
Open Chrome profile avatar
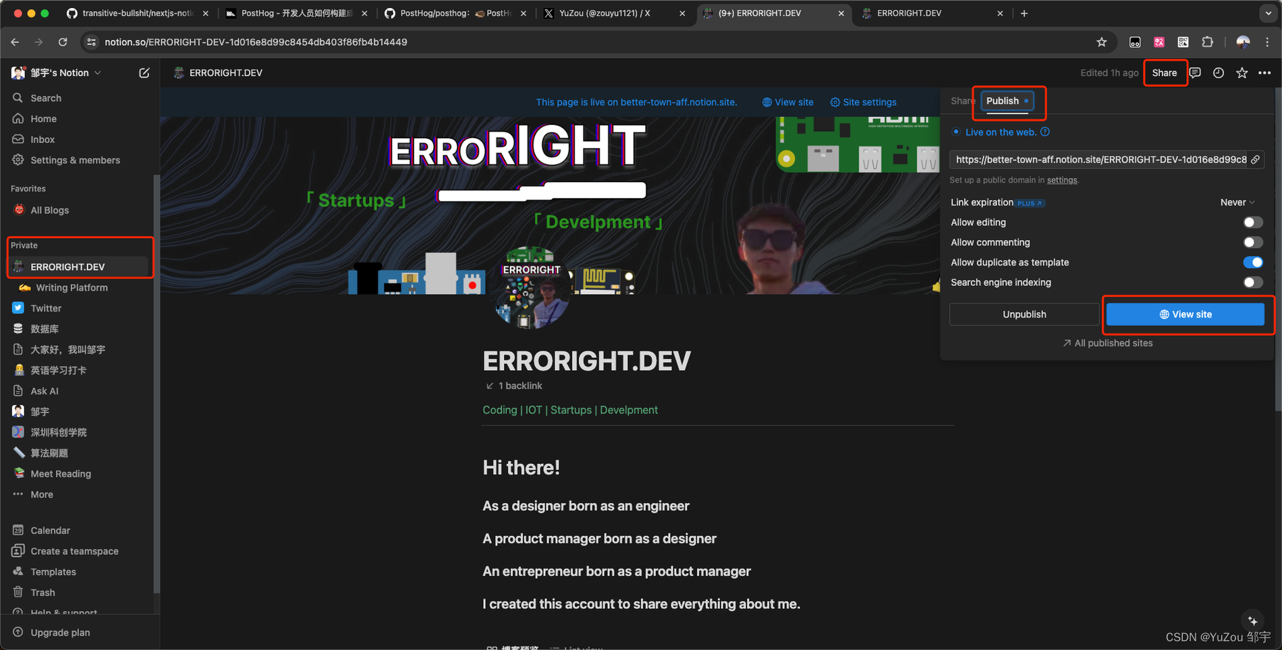(1243, 42)
